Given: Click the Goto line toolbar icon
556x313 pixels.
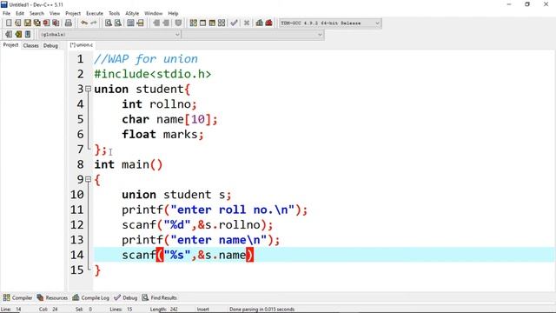Looking at the screenshot, I should pyautogui.click(x=140, y=23).
